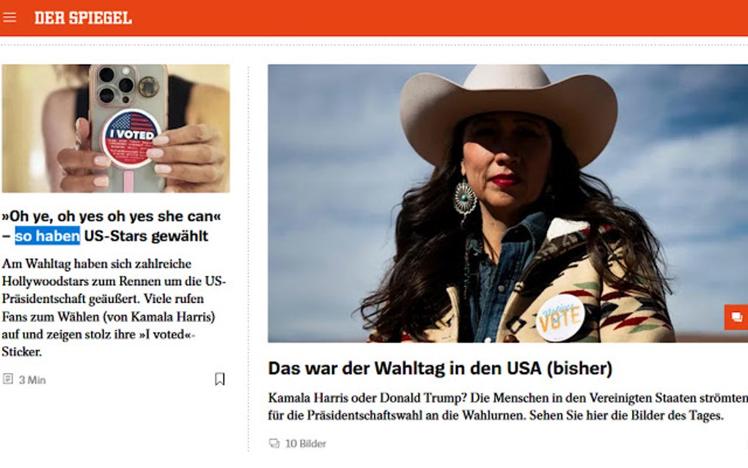Click "US-Stars gewählt" headline text
Viewport: 748px width, 468px height.
(x=146, y=235)
